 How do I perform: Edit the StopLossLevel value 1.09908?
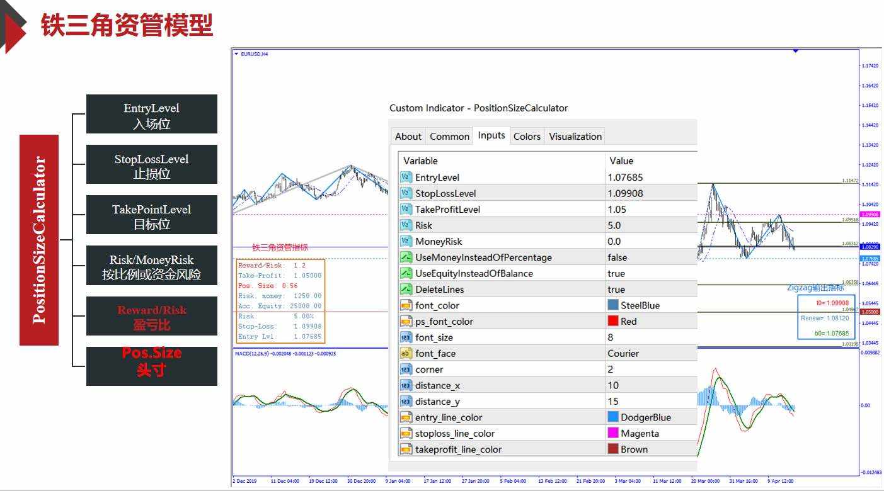652,193
